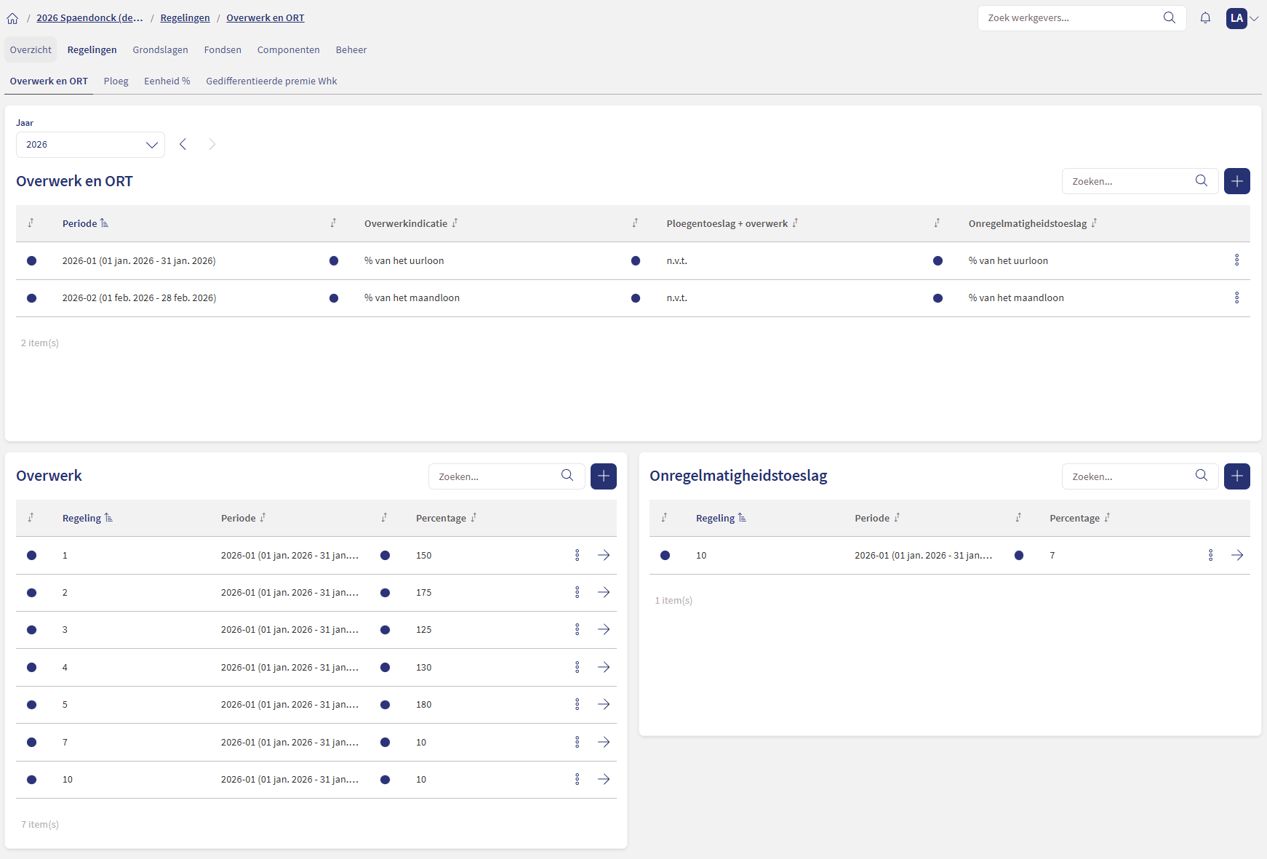The height and width of the screenshot is (859, 1267).
Task: Open details arrow for Overwerk regeling 3
Action: (604, 630)
